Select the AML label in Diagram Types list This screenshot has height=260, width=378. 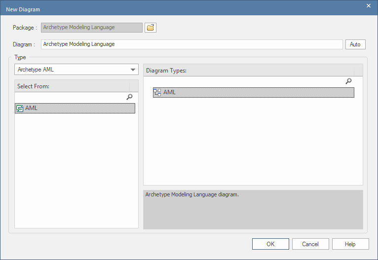[170, 92]
